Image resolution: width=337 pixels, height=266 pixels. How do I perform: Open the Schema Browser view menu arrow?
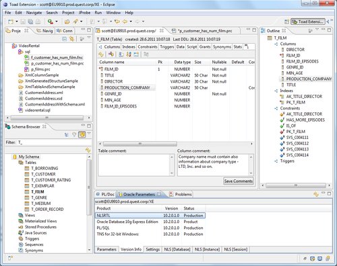pyautogui.click(x=89, y=134)
